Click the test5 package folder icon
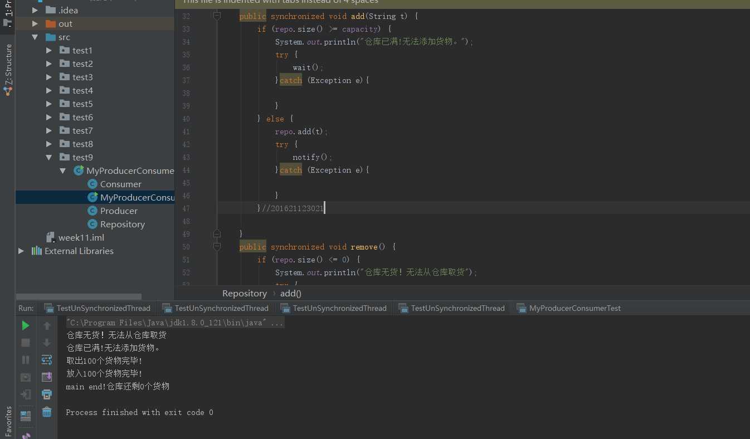The width and height of the screenshot is (750, 439). [65, 104]
